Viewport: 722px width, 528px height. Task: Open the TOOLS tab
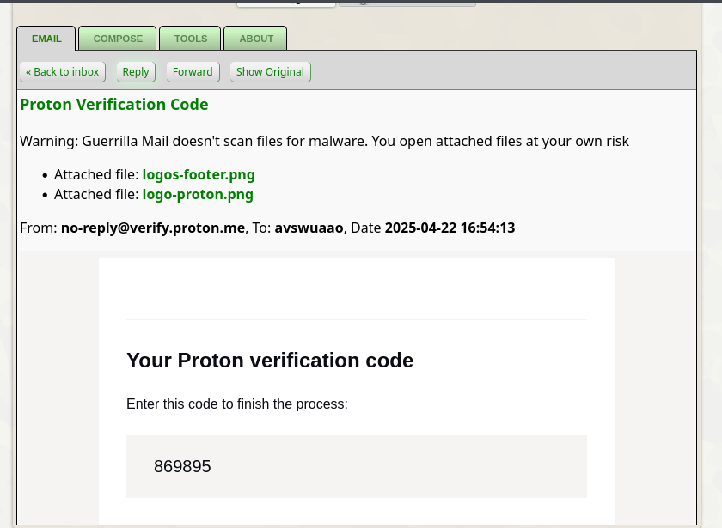(x=190, y=39)
